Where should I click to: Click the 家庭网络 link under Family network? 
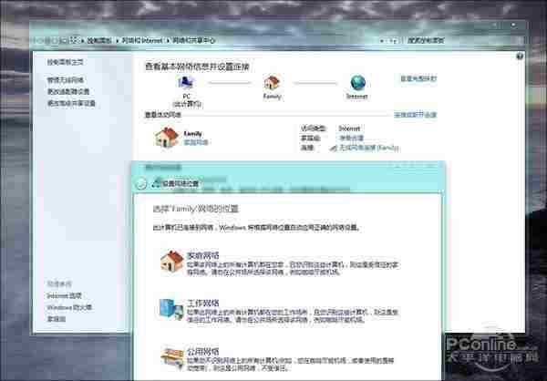(x=196, y=143)
